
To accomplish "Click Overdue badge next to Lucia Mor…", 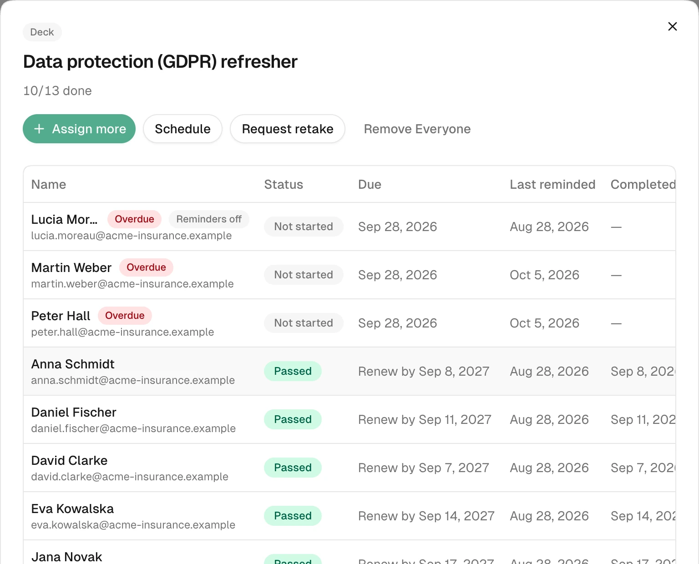I will (x=134, y=219).
